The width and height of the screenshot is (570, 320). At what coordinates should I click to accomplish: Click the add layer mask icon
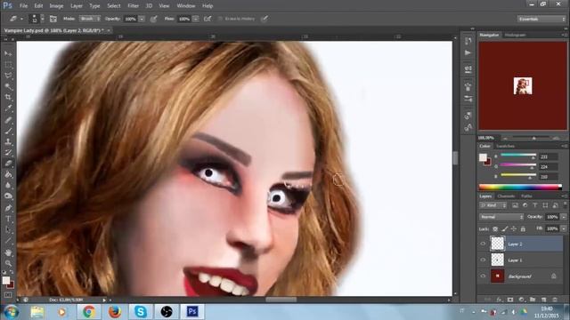[510, 300]
